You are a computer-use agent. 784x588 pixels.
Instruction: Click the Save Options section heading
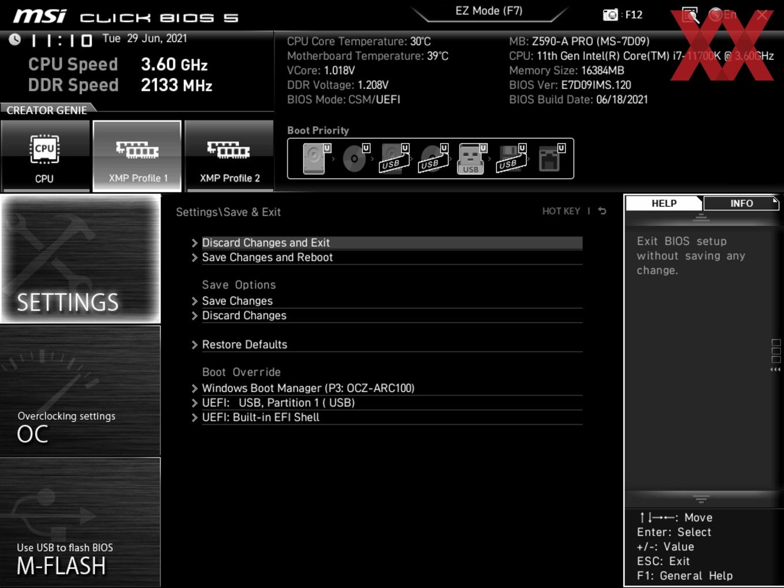[x=239, y=285]
